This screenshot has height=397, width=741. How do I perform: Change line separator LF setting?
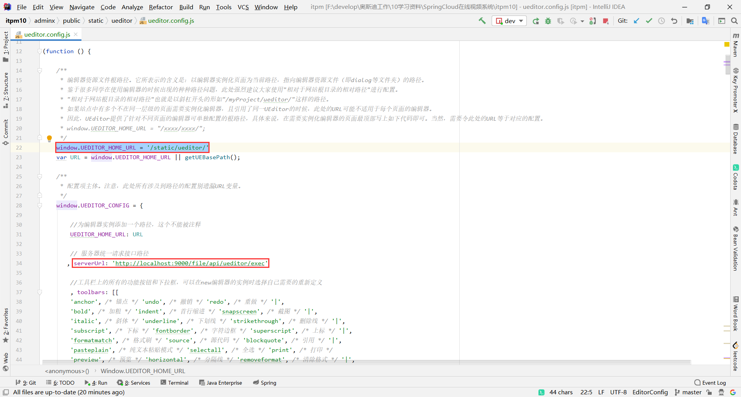point(601,392)
